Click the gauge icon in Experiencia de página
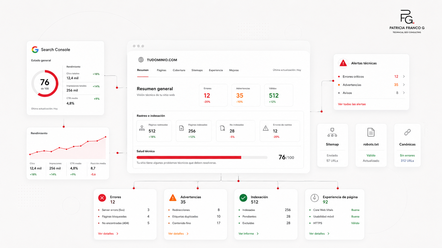This screenshot has height=248, width=442. [315, 198]
